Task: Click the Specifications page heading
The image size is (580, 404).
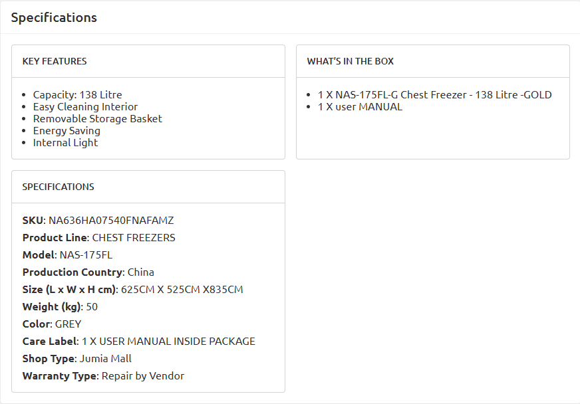Action: [x=54, y=18]
